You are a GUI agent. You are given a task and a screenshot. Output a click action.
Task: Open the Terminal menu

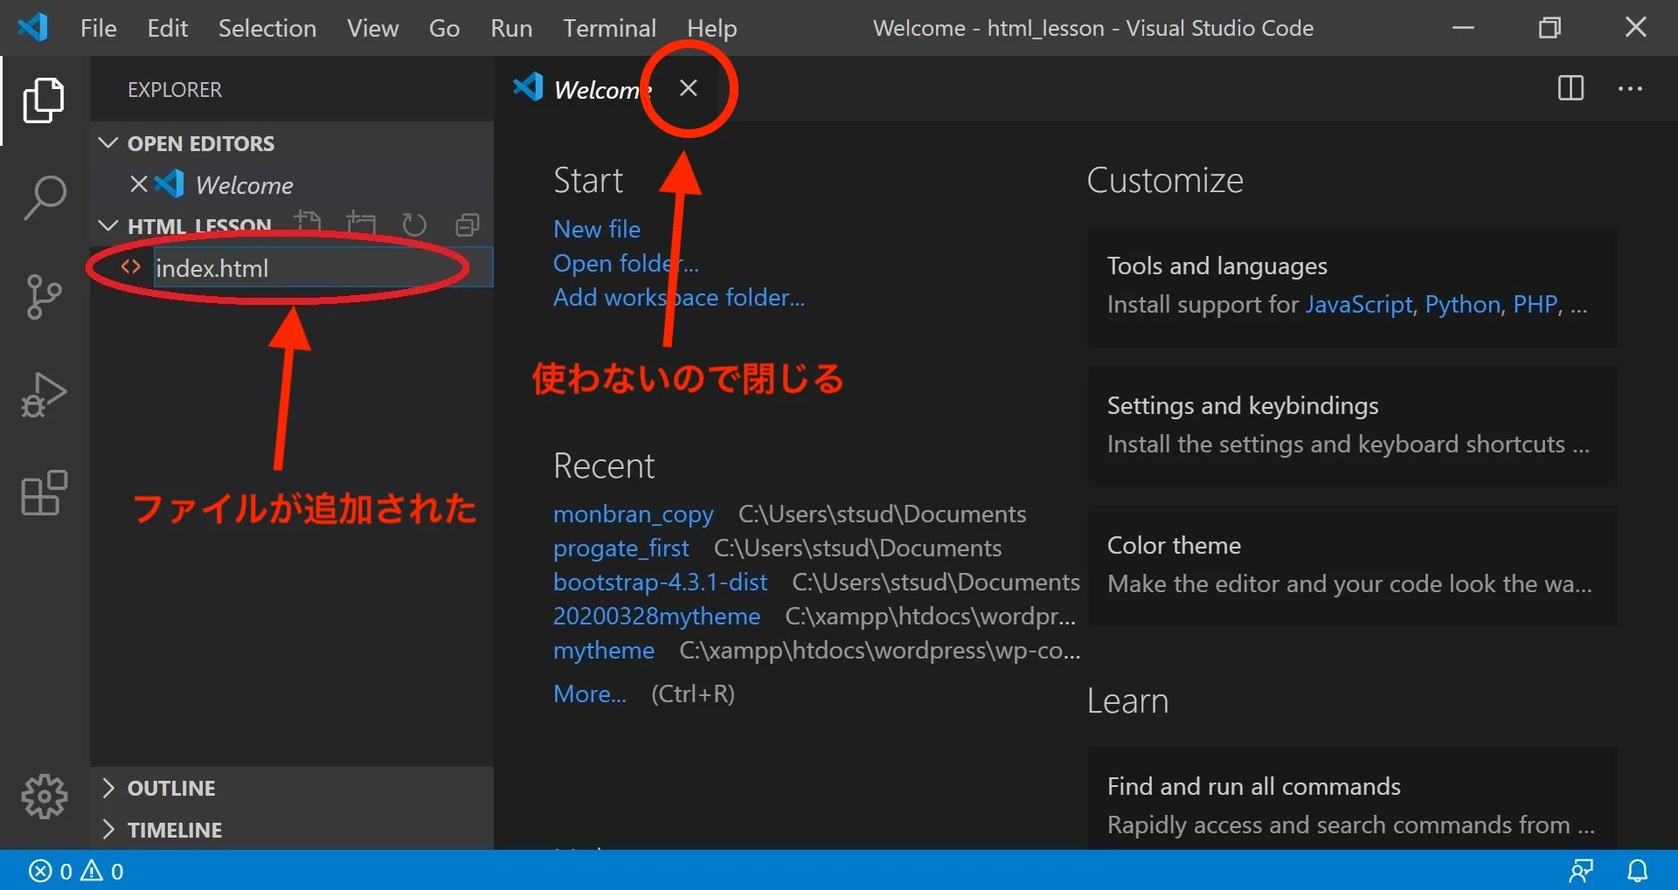point(609,27)
